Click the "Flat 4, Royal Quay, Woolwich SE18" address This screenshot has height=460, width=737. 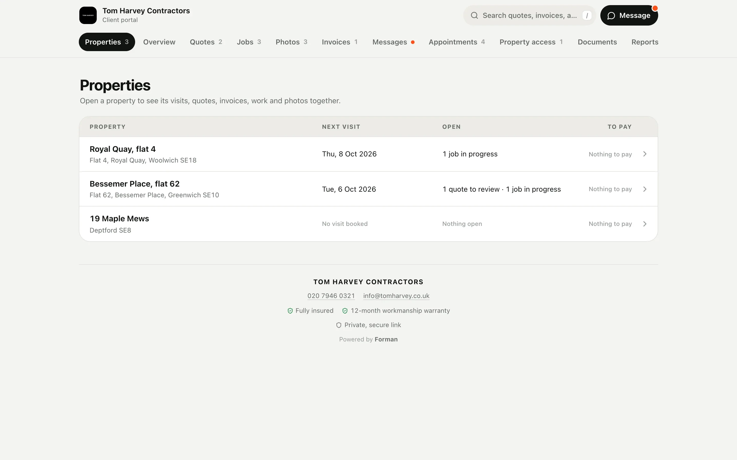click(143, 160)
